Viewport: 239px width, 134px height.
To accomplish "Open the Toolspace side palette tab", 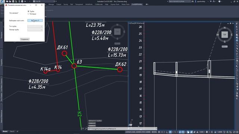I will [x=1, y=35].
